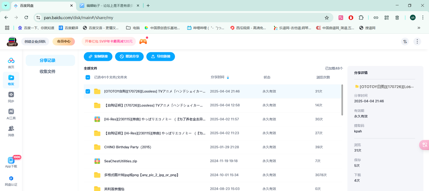
Task: Click 创建企业/团队 button
Action: click(35, 41)
